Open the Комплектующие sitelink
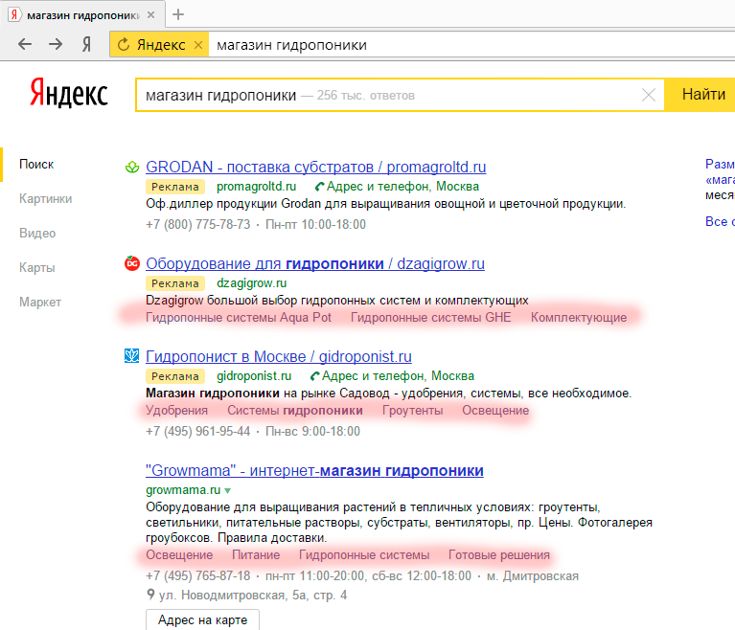 579,318
